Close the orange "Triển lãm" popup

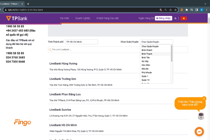(x=204, y=98)
